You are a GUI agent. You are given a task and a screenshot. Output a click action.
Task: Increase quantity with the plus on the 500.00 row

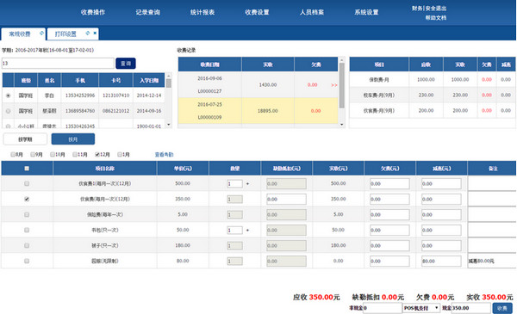(x=247, y=183)
